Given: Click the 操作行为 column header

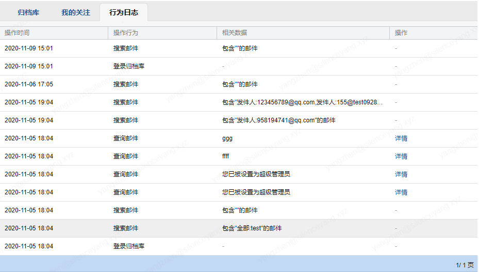Looking at the screenshot, I should [126, 32].
